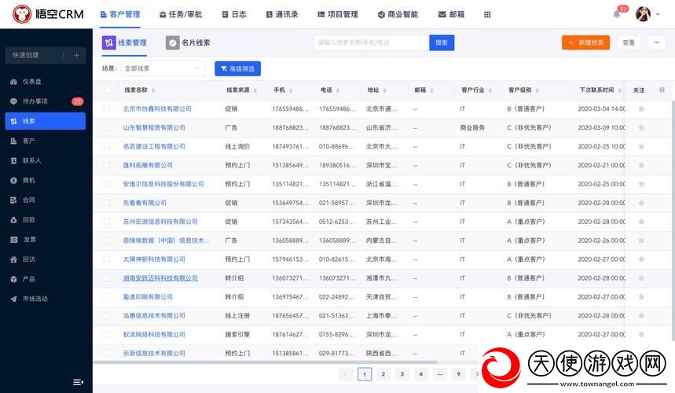
Task: Open lead 盈道印刷有限公司 link
Action: (148, 296)
